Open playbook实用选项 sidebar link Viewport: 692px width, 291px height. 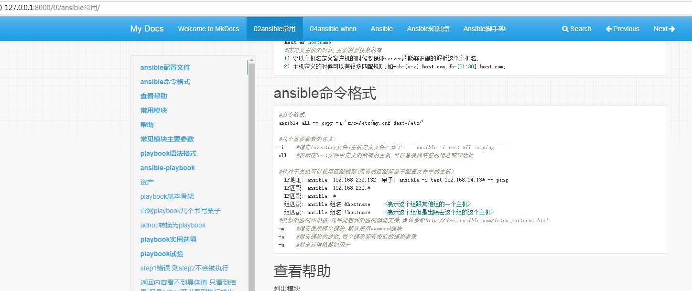168,239
